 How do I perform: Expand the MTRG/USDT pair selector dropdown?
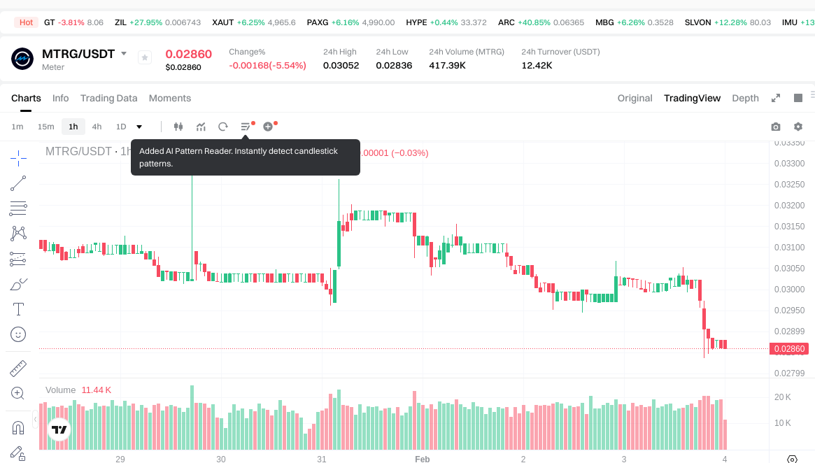124,54
